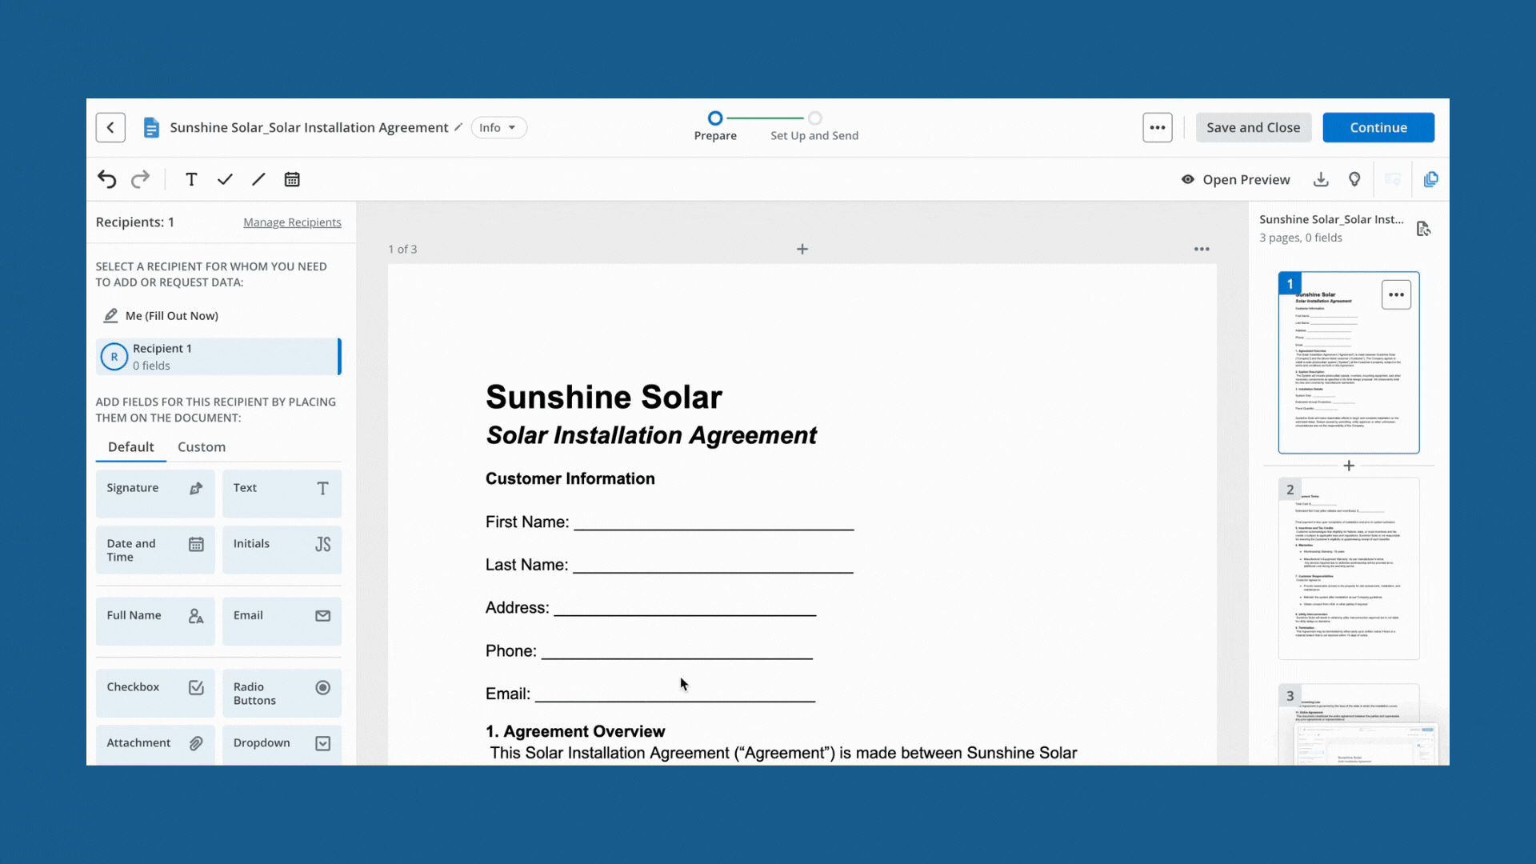The height and width of the screenshot is (864, 1536).
Task: Click the Sunshine Solar heading text
Action: (x=604, y=398)
